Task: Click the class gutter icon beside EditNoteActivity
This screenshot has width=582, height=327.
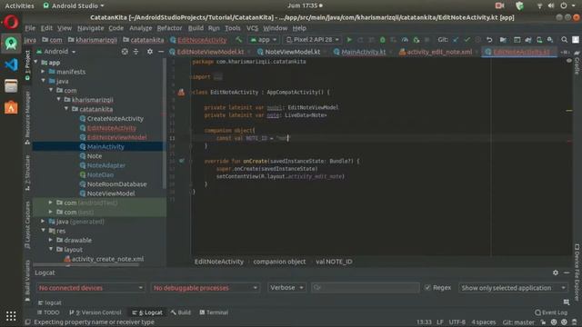Action: (x=181, y=93)
